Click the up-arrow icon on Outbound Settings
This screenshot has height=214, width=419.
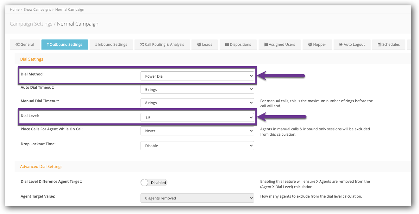tap(48, 45)
